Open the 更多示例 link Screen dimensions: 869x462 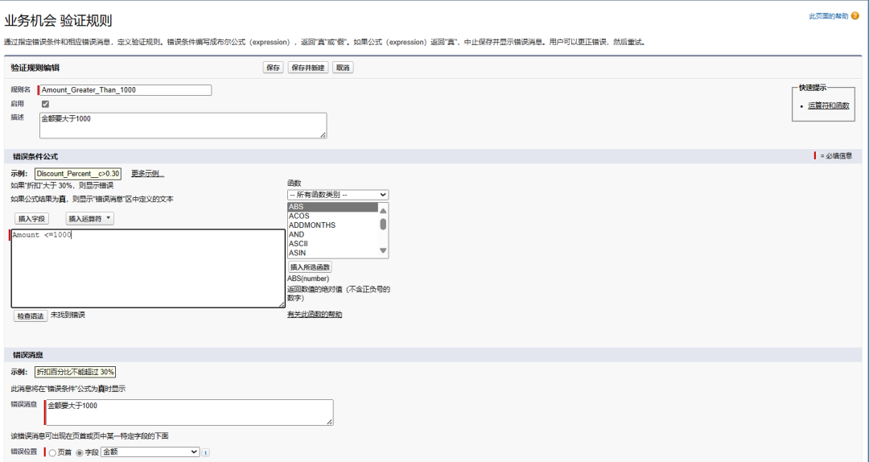click(147, 174)
